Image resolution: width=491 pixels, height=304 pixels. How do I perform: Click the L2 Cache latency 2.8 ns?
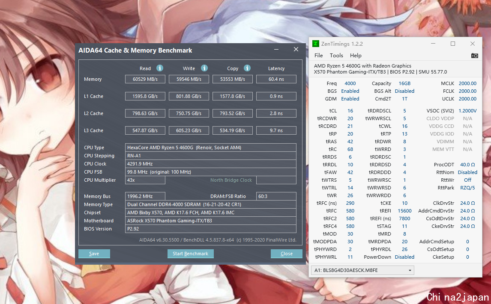coord(276,113)
